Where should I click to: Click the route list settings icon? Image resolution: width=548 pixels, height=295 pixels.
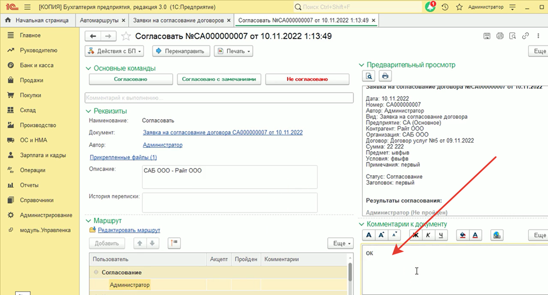tap(174, 243)
